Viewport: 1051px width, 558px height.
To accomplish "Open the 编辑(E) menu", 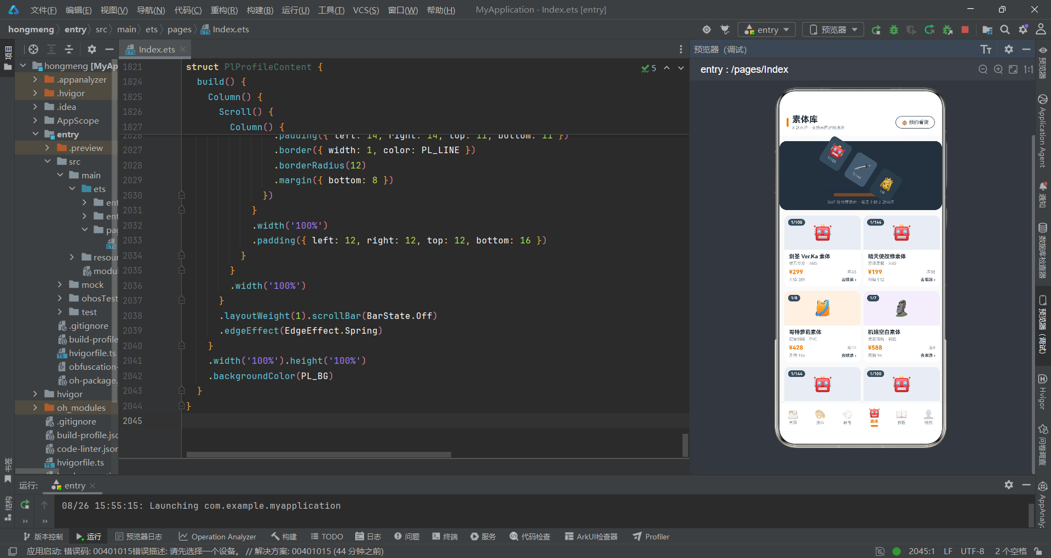I will (78, 10).
